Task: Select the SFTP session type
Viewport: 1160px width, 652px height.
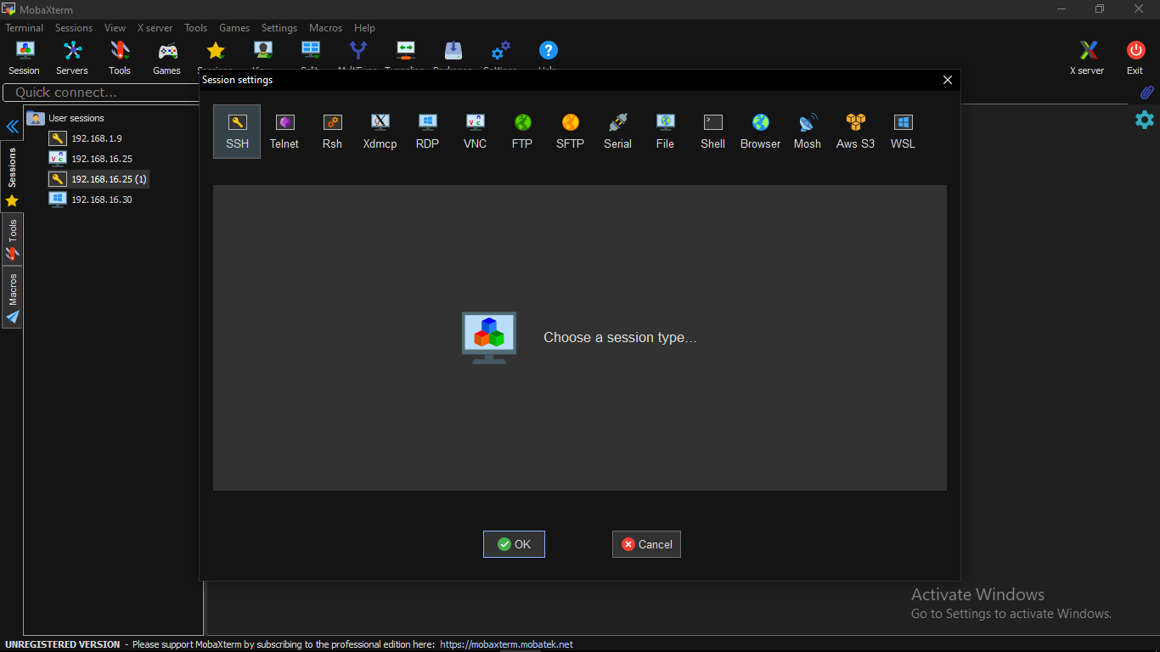Action: coord(570,132)
